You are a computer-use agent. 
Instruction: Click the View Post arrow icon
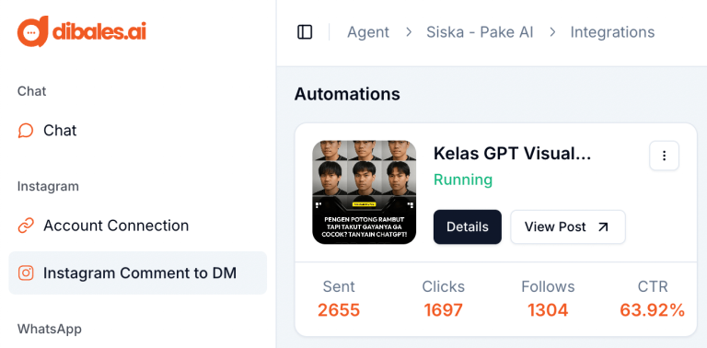click(603, 226)
